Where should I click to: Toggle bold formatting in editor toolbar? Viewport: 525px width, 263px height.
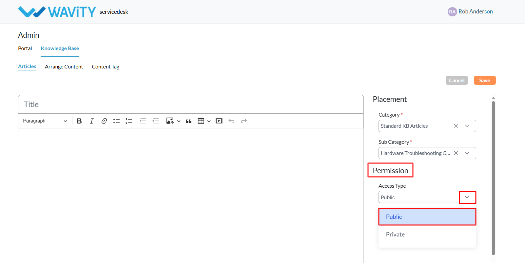79,121
